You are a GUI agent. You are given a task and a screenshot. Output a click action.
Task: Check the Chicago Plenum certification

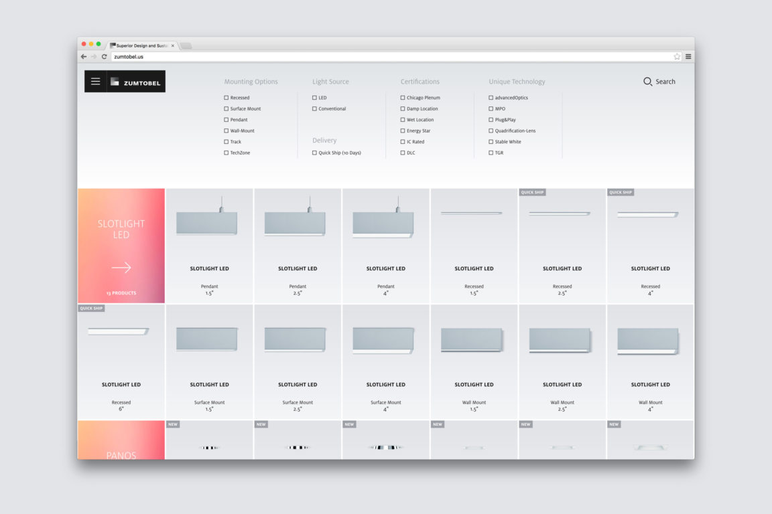tap(403, 98)
